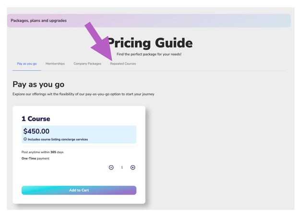Click the 1 Course card title
This screenshot has height=215, width=299.
pyautogui.click(x=36, y=119)
